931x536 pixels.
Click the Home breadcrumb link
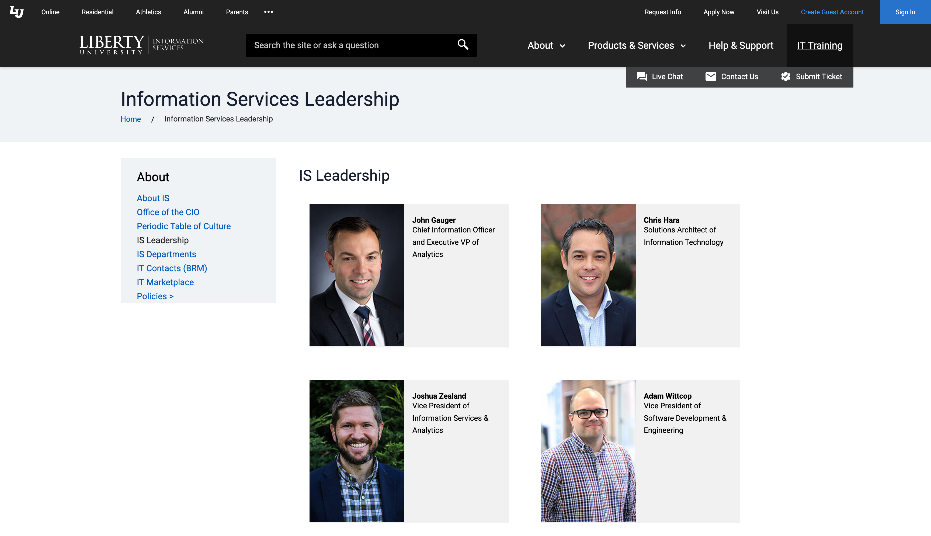(131, 119)
